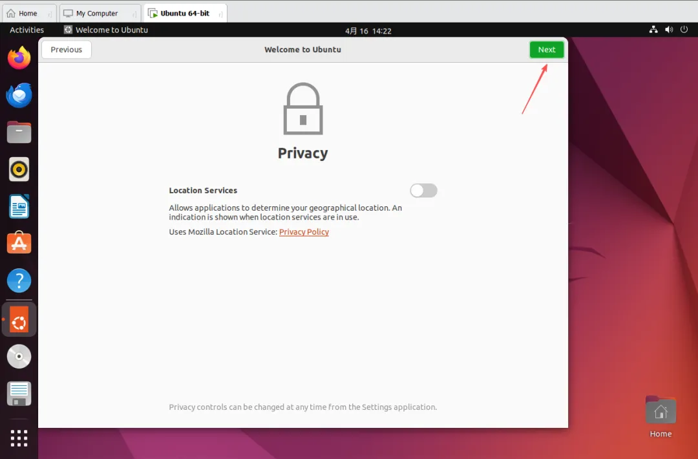This screenshot has height=459, width=698.
Task: Click the green Next button
Action: pos(546,50)
